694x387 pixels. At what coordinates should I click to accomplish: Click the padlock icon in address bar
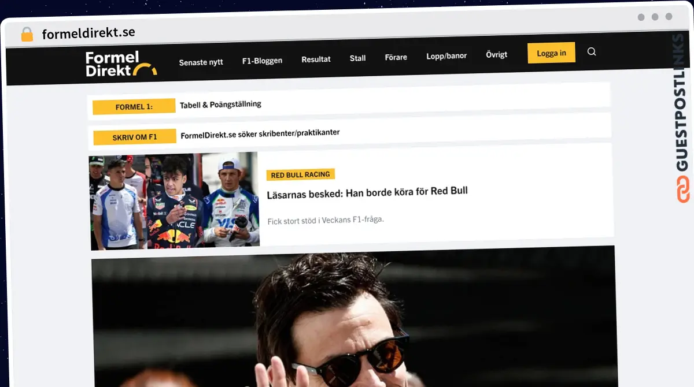click(27, 34)
